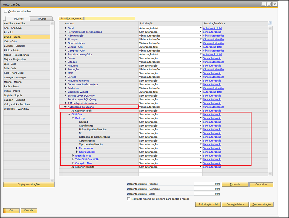Open Várias autorizações link for Estoque row
289x218 pixels.
(213, 62)
